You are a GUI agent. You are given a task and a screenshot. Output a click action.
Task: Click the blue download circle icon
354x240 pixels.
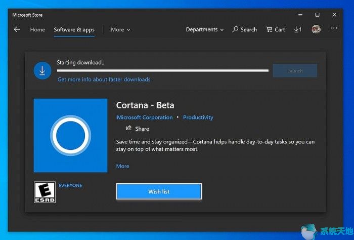click(42, 70)
